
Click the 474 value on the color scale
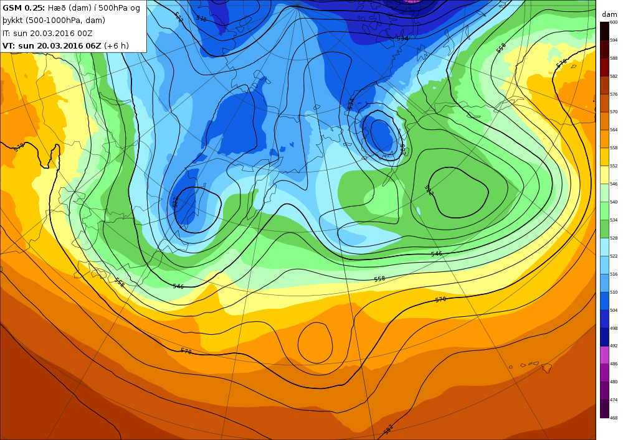(614, 400)
